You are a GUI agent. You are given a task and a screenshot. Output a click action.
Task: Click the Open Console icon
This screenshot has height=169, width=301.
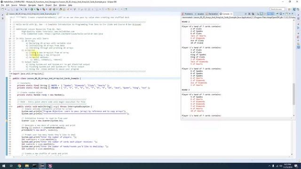(286, 14)
